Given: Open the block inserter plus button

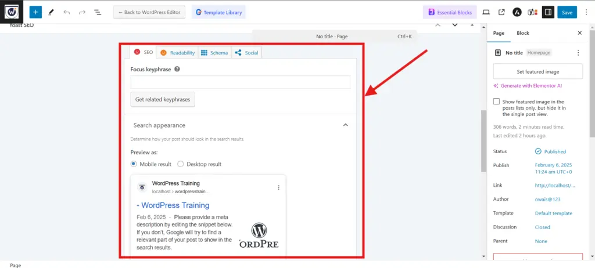Looking at the screenshot, I should (x=35, y=12).
